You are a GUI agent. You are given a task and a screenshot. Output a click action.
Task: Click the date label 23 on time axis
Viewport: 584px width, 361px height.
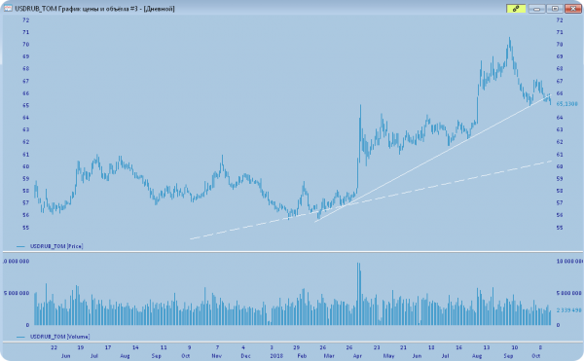click(x=377, y=347)
